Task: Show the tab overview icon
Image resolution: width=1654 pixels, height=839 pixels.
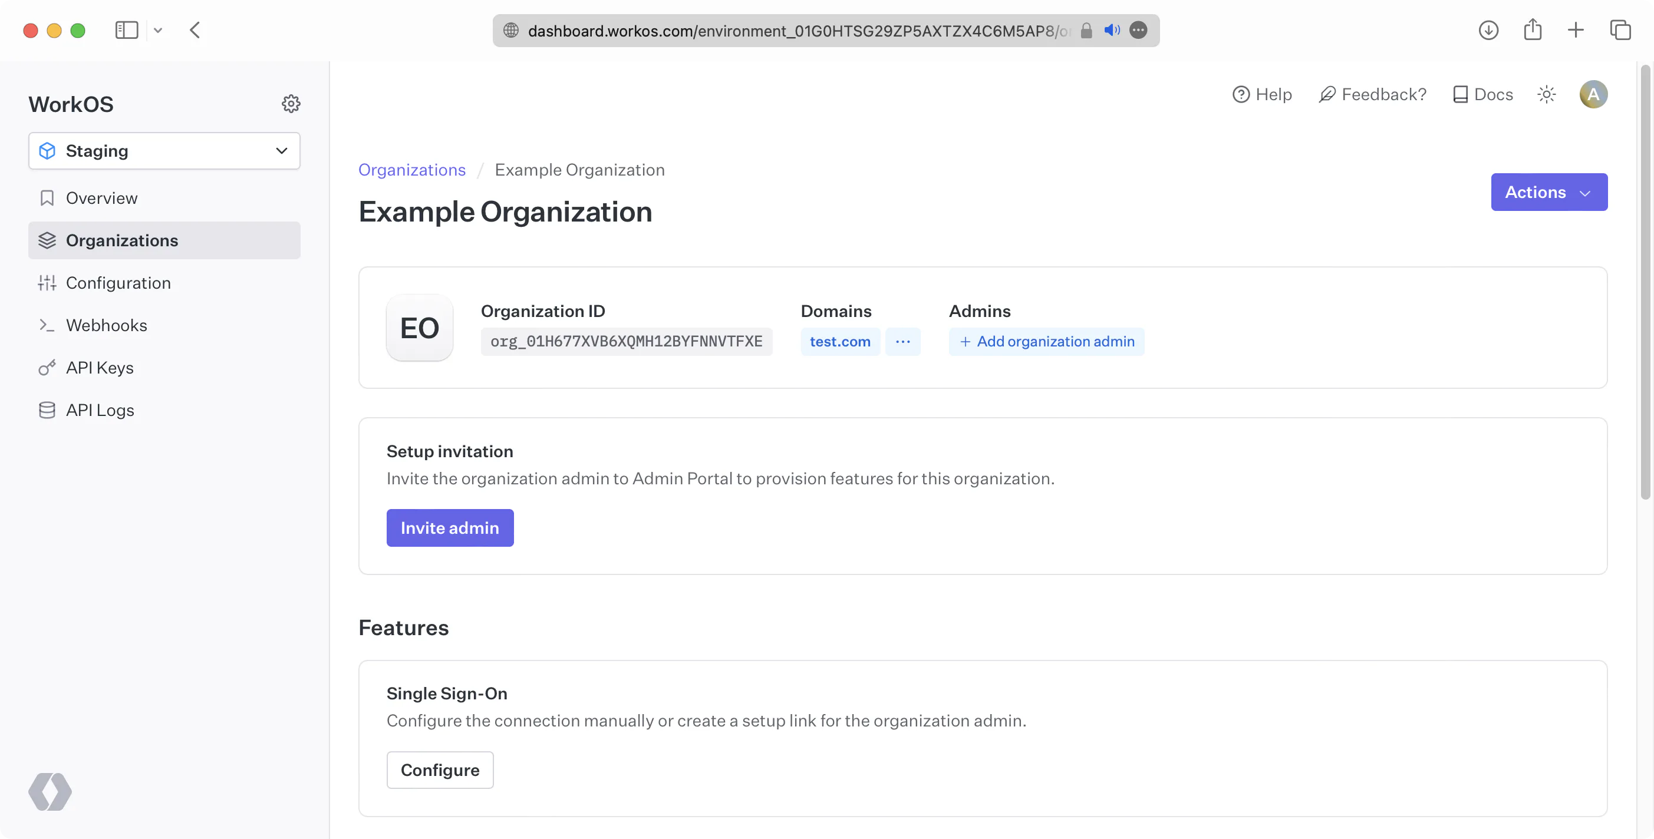Action: coord(1620,30)
